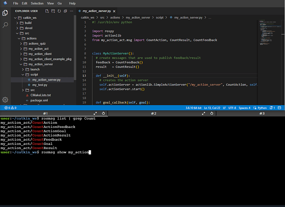The height and width of the screenshot is (207, 285).
Task: Select the my_action_server.py editor tab
Action: coord(97,11)
